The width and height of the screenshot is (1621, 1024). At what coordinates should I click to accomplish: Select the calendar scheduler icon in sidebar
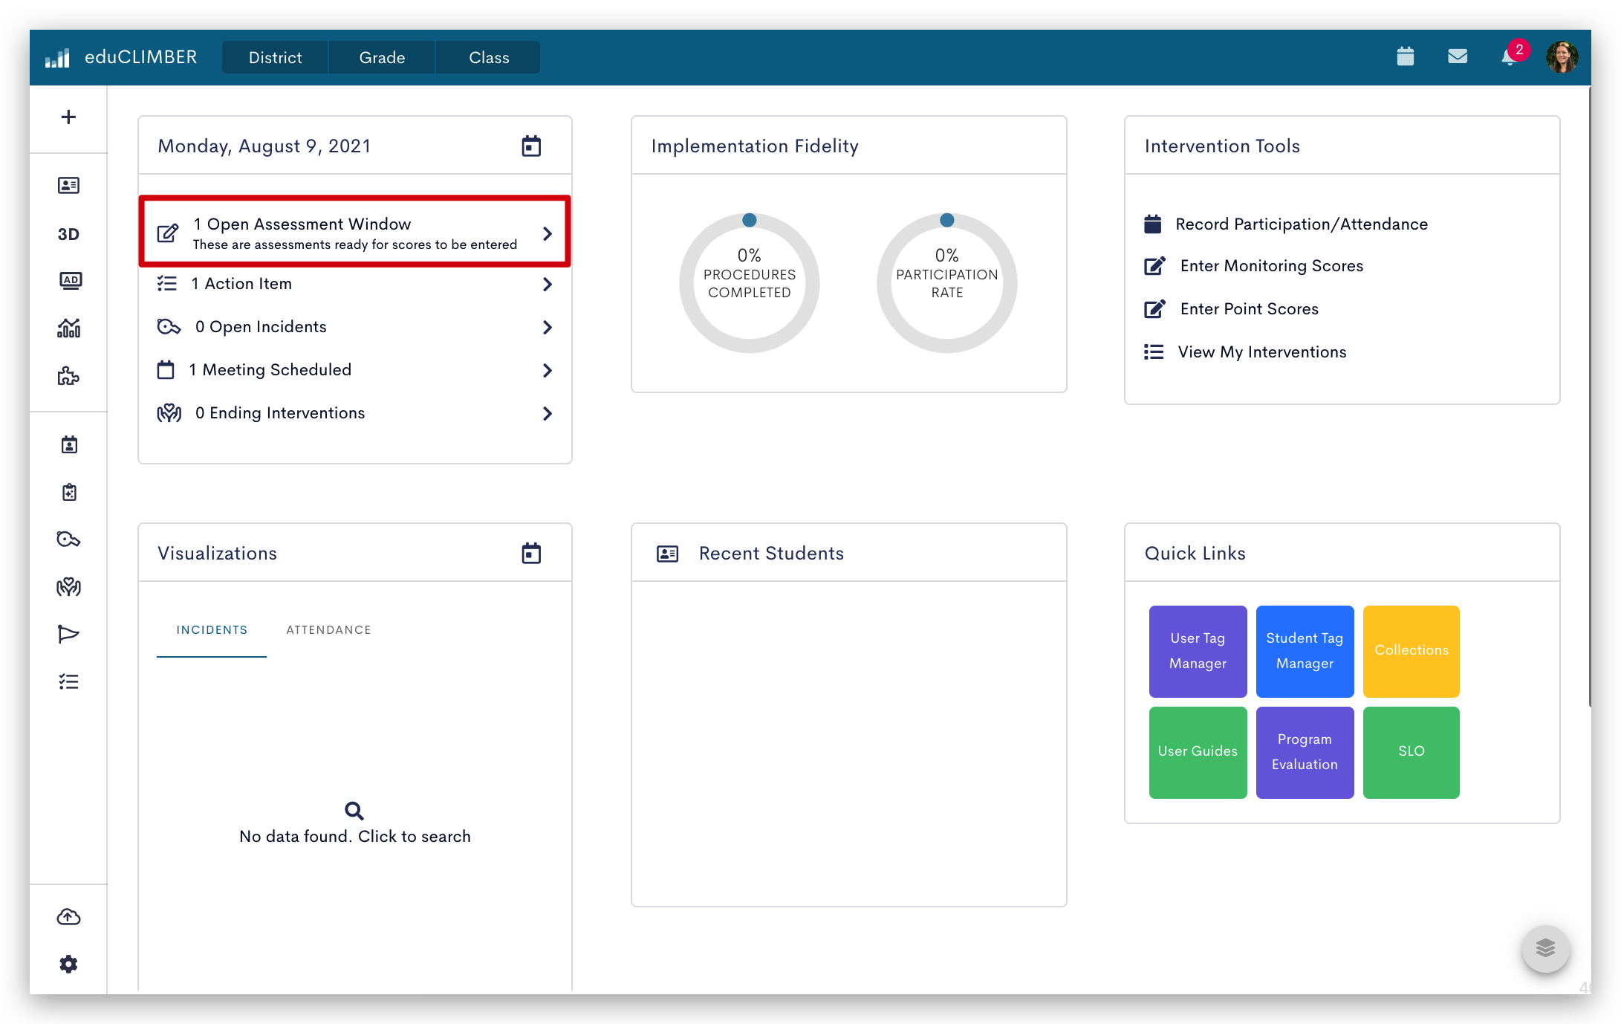click(67, 446)
